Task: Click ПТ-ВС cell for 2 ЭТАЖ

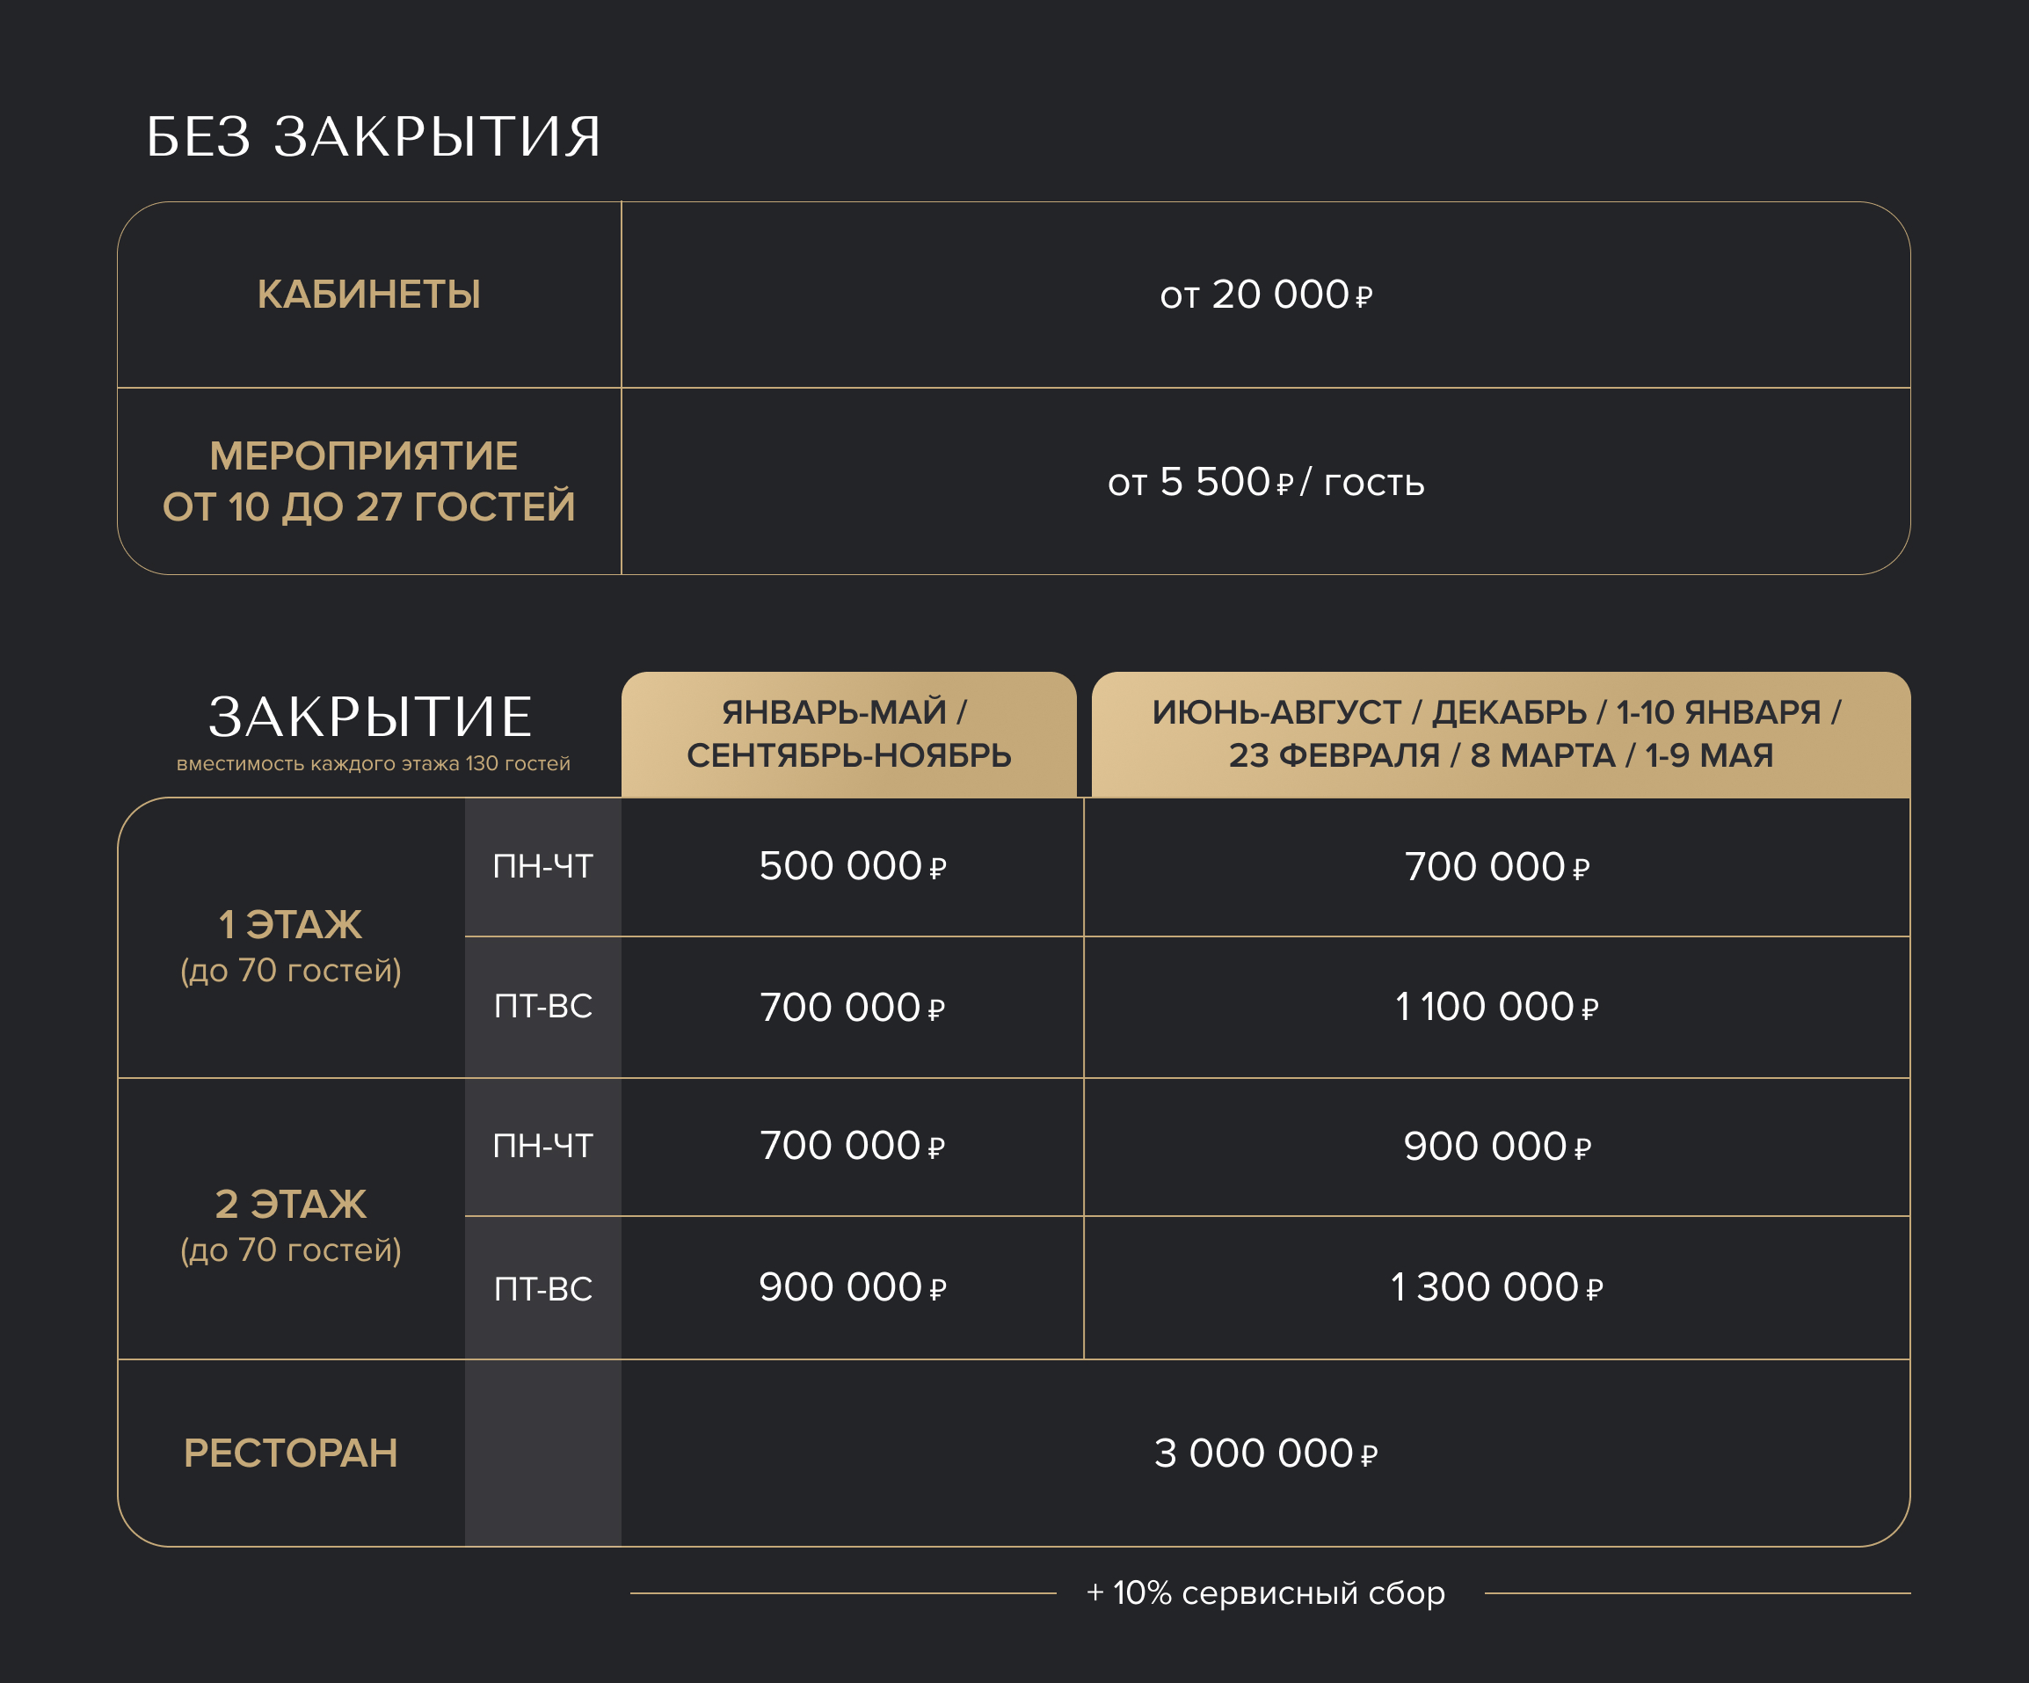Action: pyautogui.click(x=542, y=1288)
